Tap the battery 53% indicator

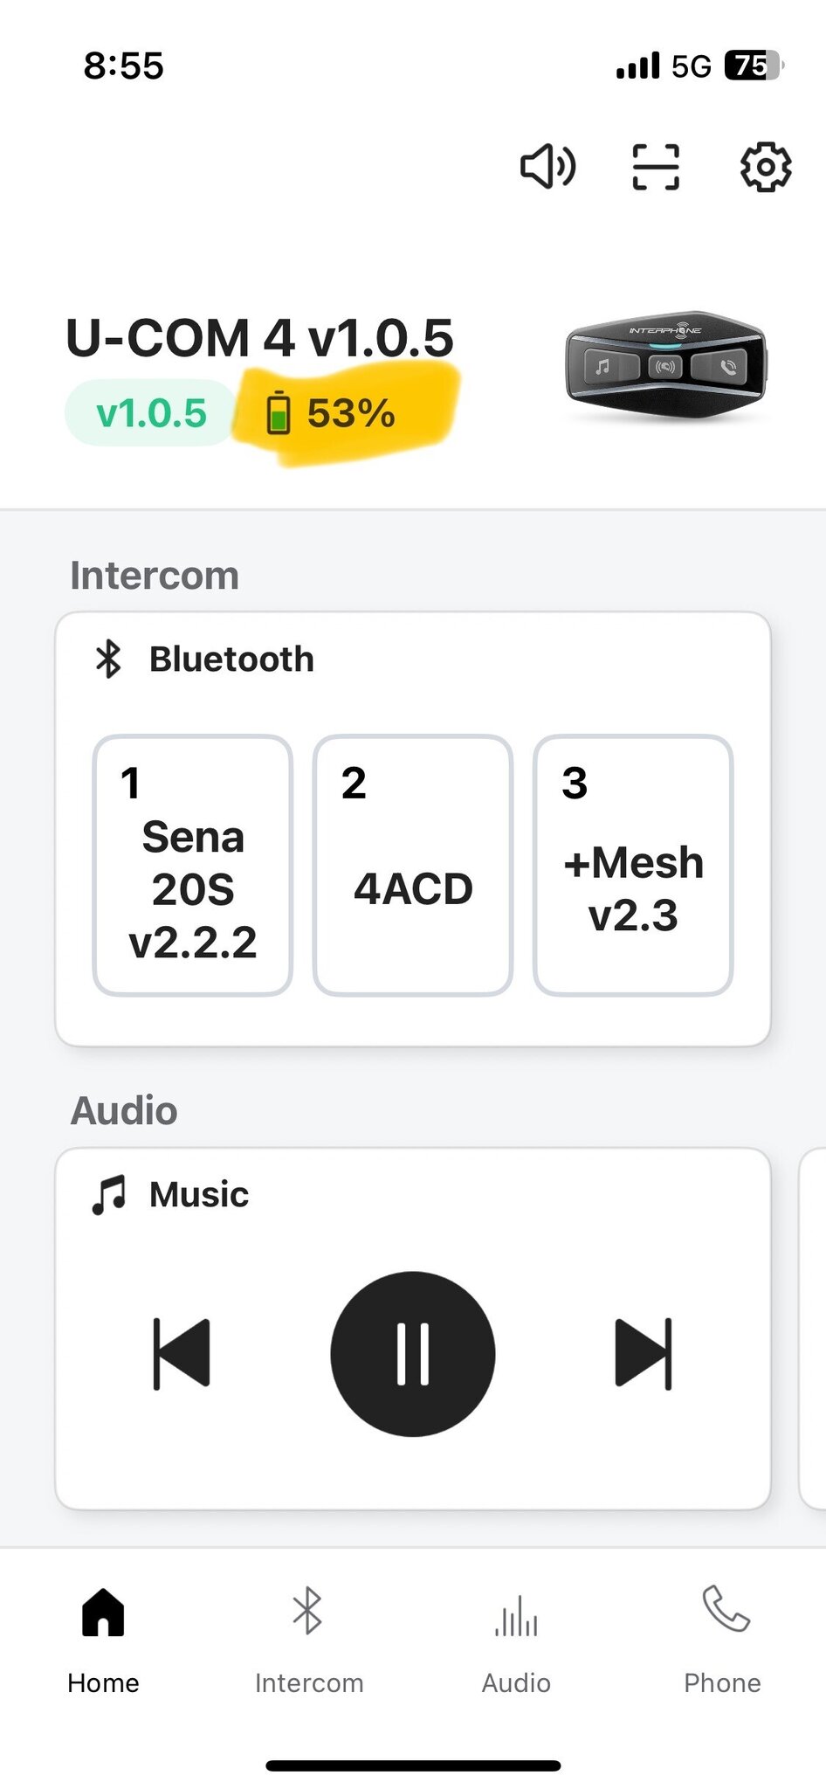click(x=332, y=413)
